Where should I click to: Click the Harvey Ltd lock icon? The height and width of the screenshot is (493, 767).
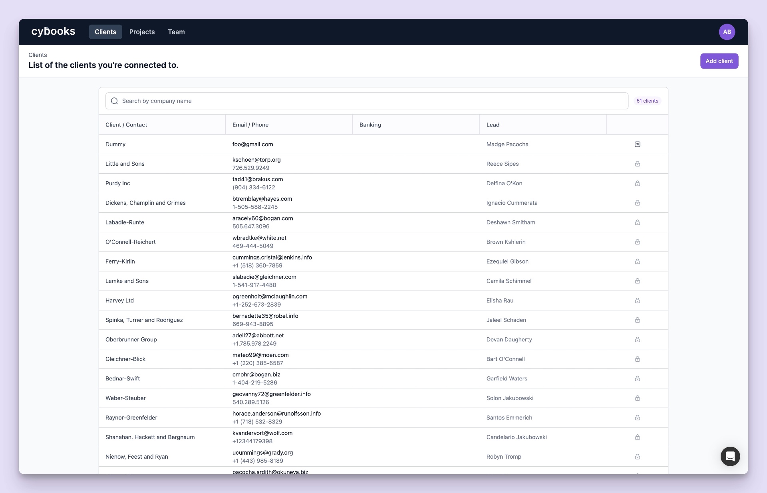pos(637,301)
